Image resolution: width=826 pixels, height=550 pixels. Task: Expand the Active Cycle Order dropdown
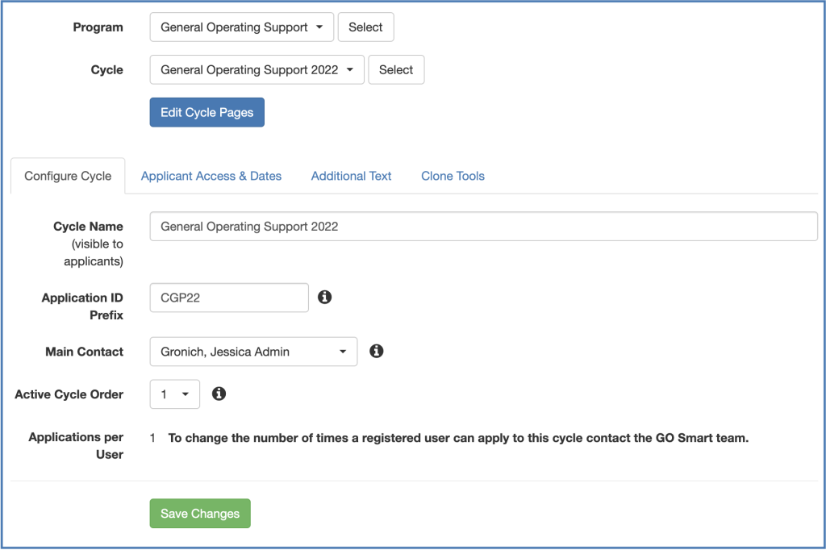(174, 394)
